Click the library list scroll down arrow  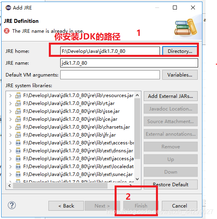pos(137,179)
